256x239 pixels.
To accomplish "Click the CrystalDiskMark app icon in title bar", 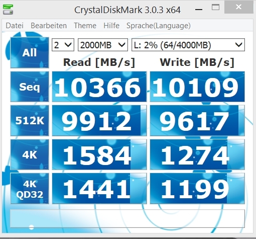I will coord(8,10).
